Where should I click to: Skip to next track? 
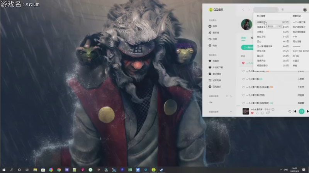point(307,111)
